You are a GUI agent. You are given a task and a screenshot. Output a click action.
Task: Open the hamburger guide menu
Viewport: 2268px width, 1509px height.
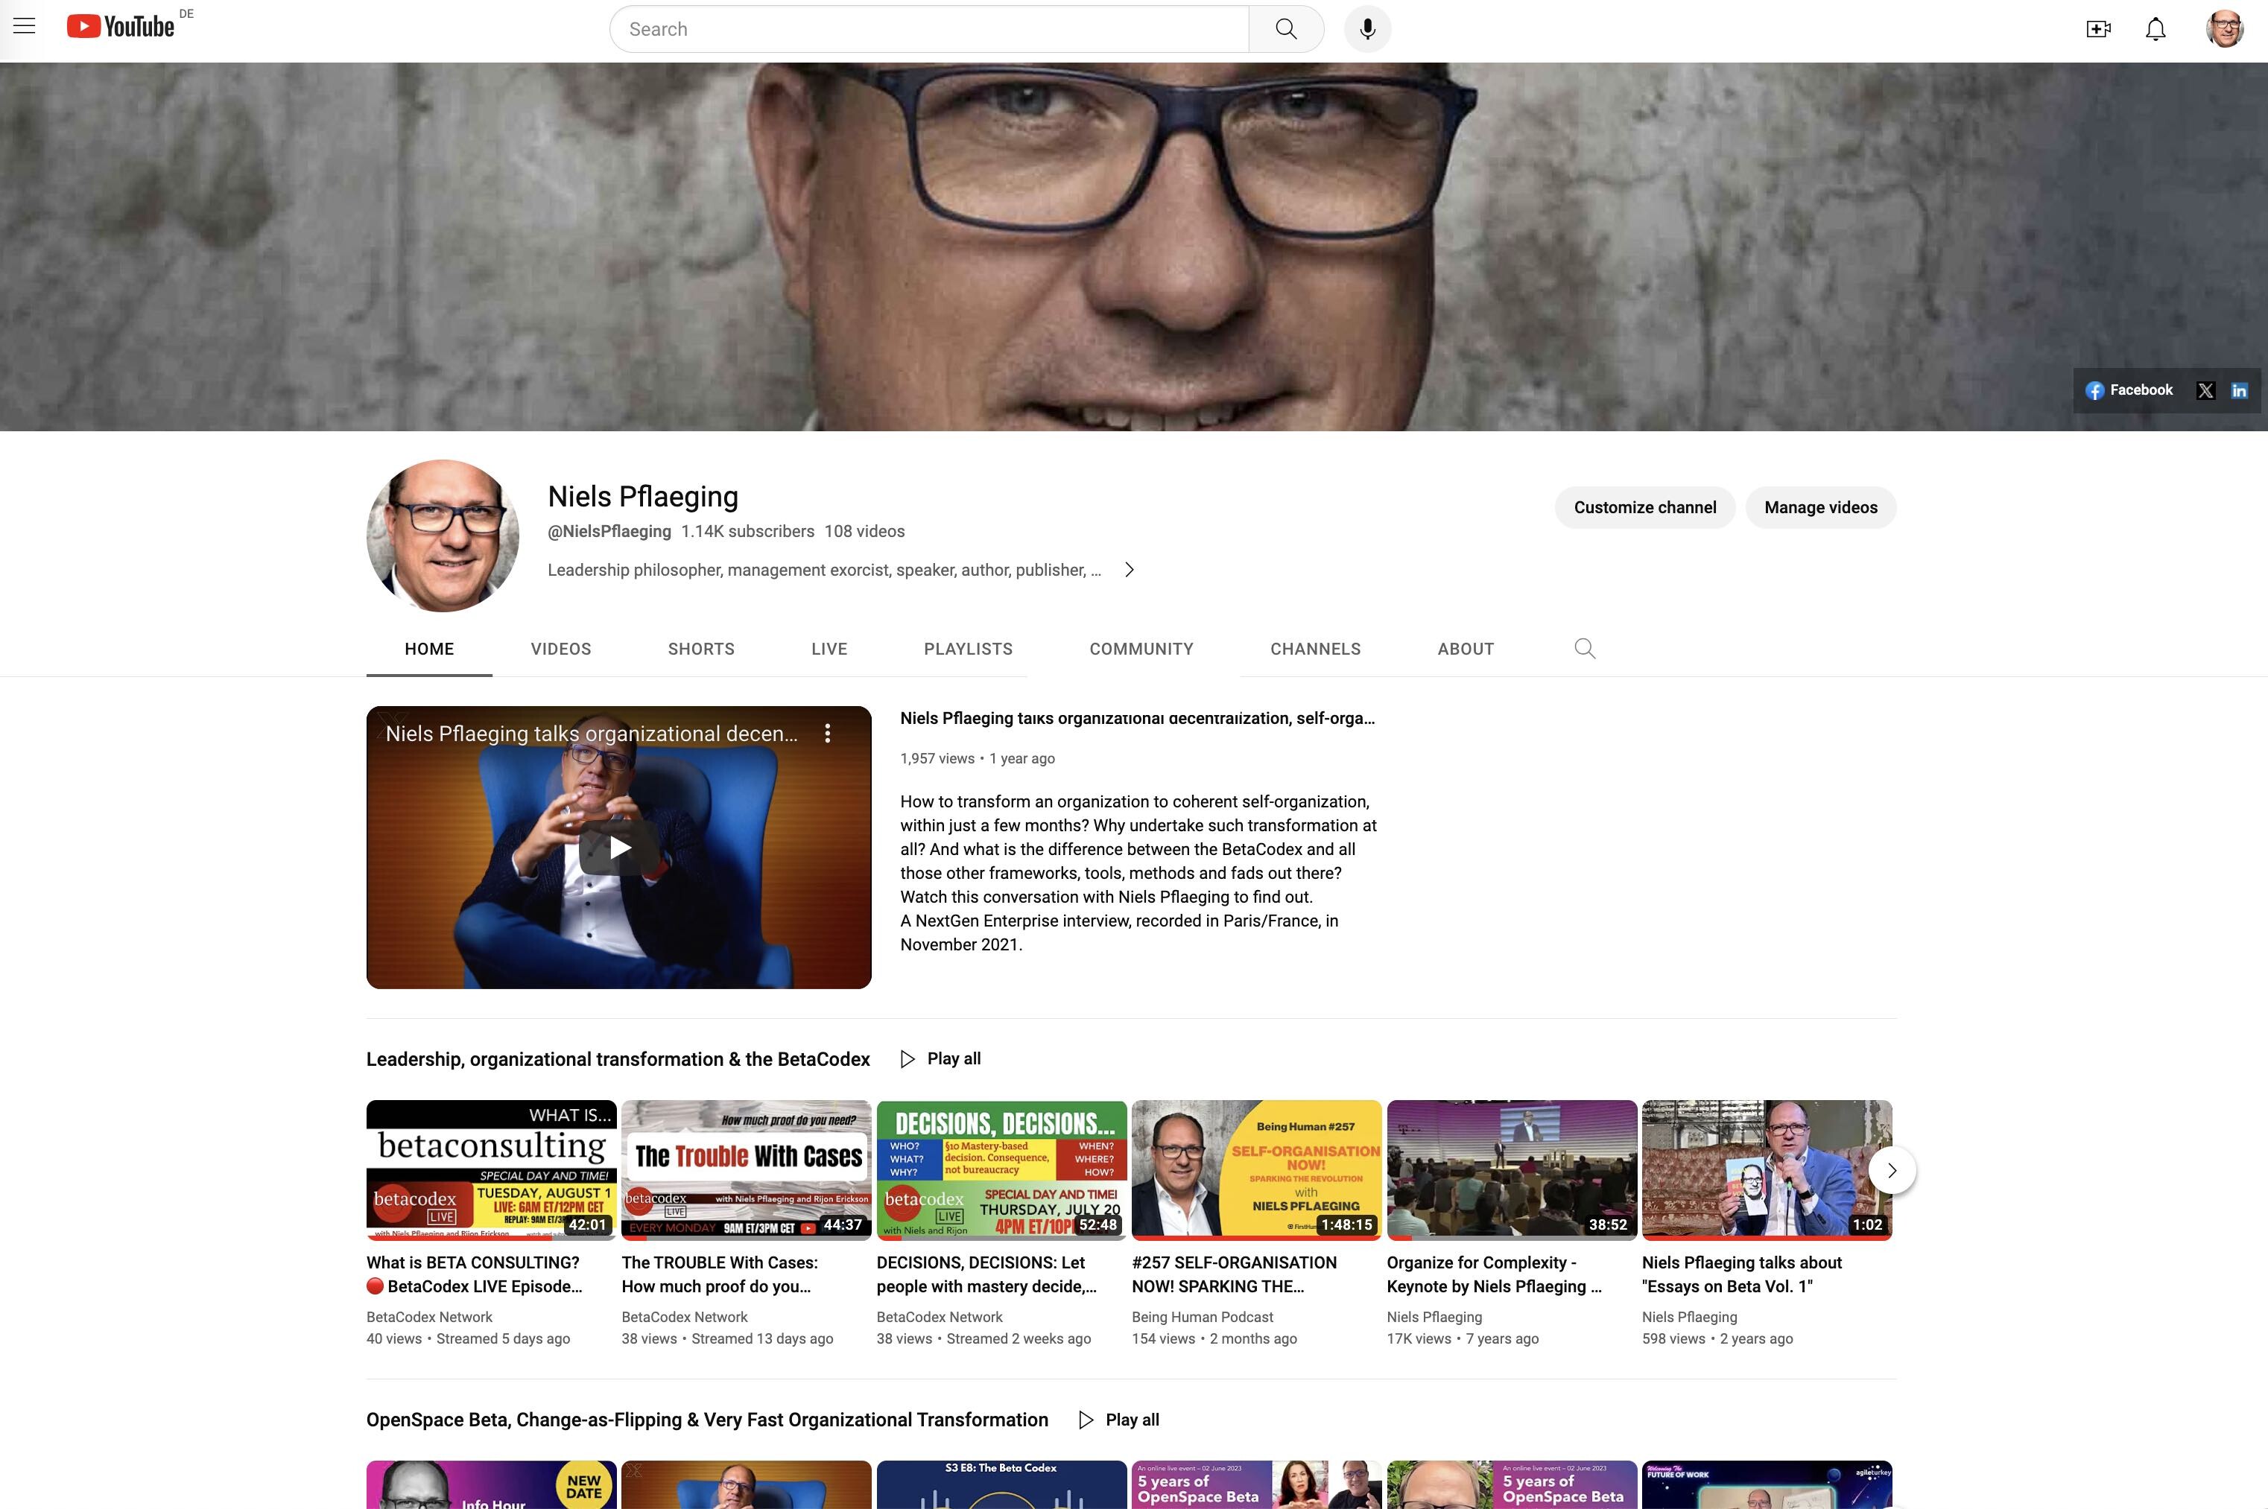pos(24,27)
